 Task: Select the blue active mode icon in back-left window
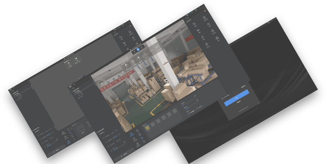coord(68,142)
